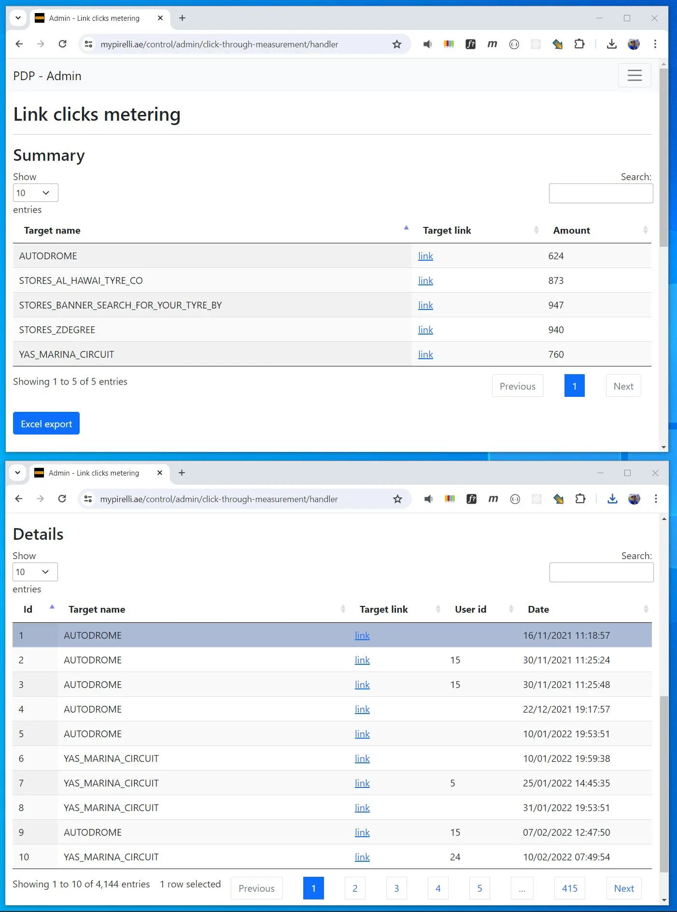Open extensions puzzle icon in bottom window
The width and height of the screenshot is (677, 912).
click(x=580, y=499)
